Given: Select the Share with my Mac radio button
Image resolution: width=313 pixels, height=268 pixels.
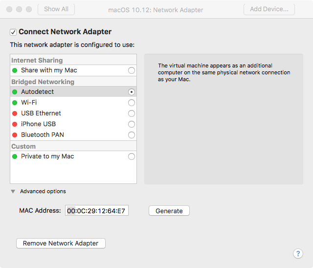Looking at the screenshot, I should pyautogui.click(x=132, y=70).
